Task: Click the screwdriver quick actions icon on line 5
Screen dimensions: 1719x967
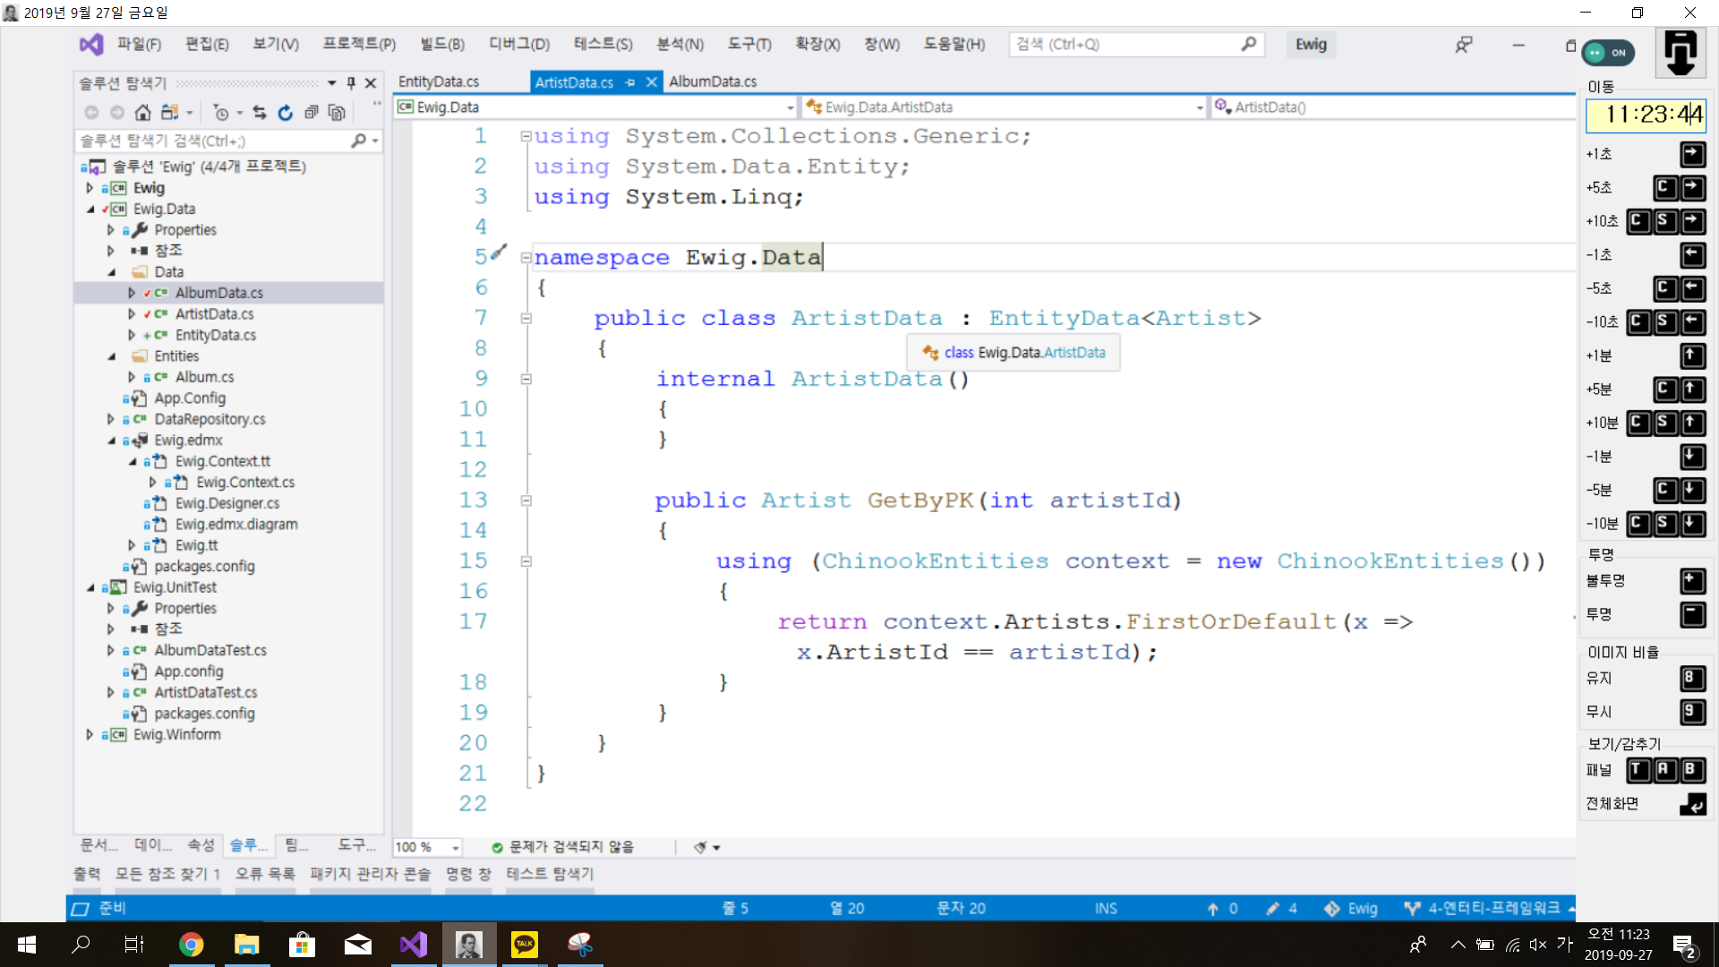Action: (x=499, y=253)
